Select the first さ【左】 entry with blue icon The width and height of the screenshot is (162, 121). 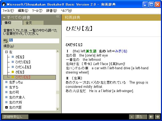(20, 57)
